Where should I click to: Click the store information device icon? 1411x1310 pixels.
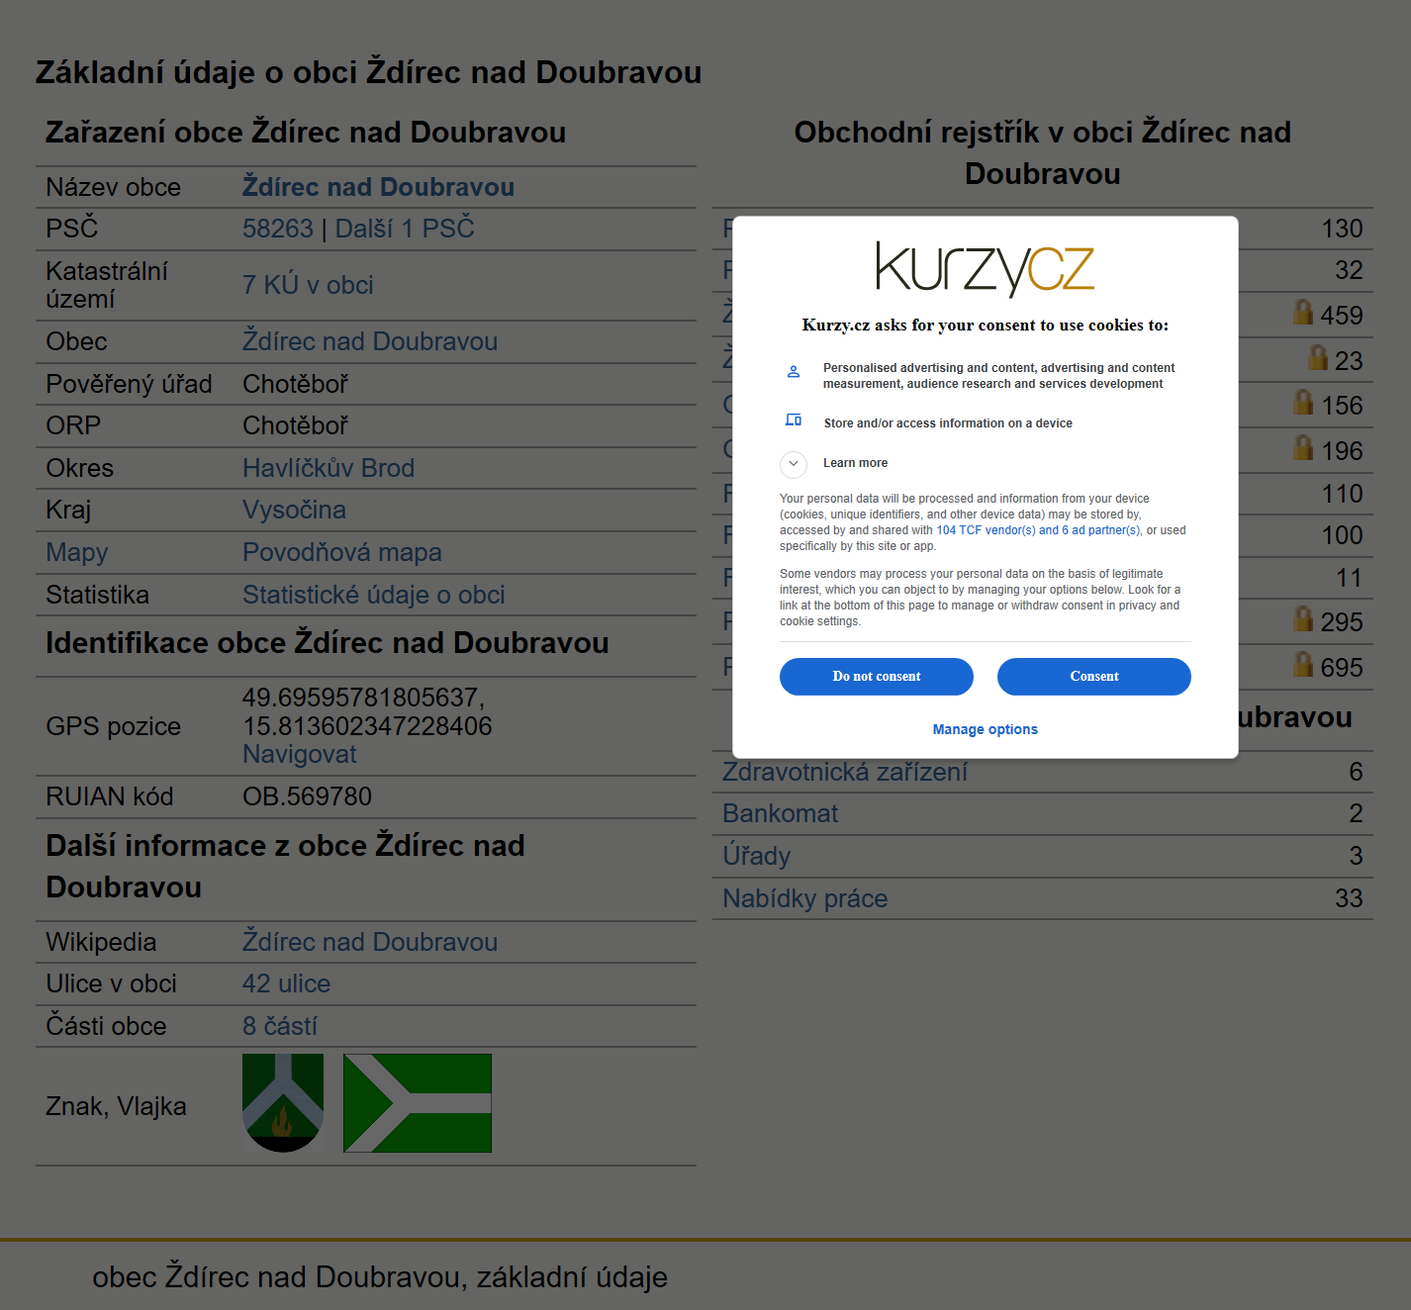(793, 420)
